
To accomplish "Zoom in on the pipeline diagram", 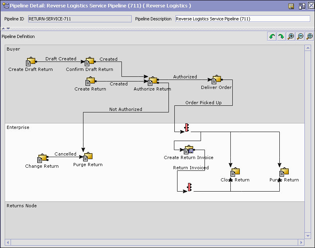I will pos(291,36).
